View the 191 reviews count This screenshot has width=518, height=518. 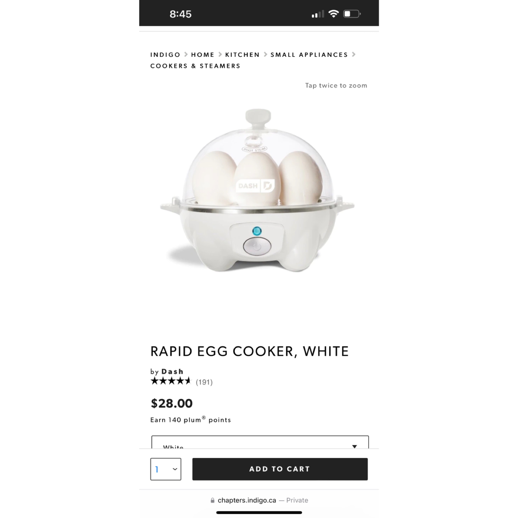[204, 382]
